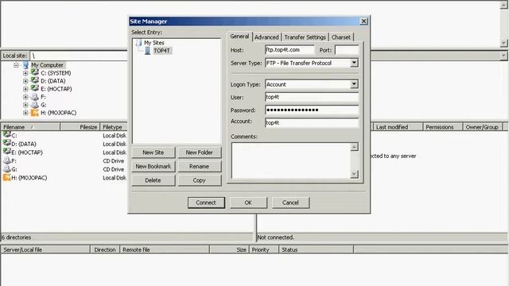509x286 pixels.
Task: Open the Local site path dropdown arrow
Action: (x=503, y=56)
